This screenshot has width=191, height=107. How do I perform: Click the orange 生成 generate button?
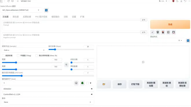170,25
